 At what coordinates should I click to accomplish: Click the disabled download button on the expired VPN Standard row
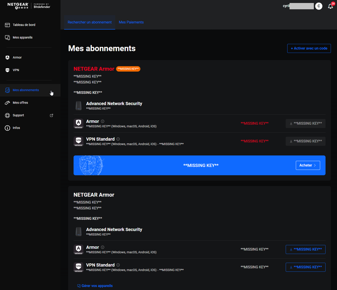point(305,141)
